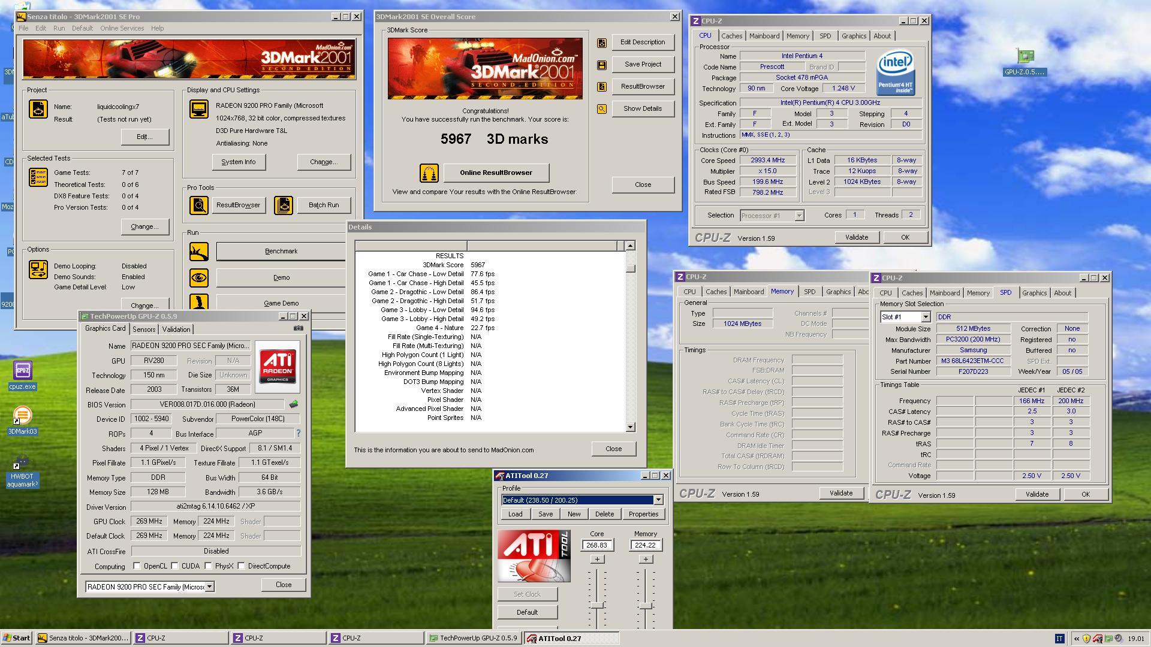Click the System Info button in 3DMark
The image size is (1151, 647).
coord(238,162)
